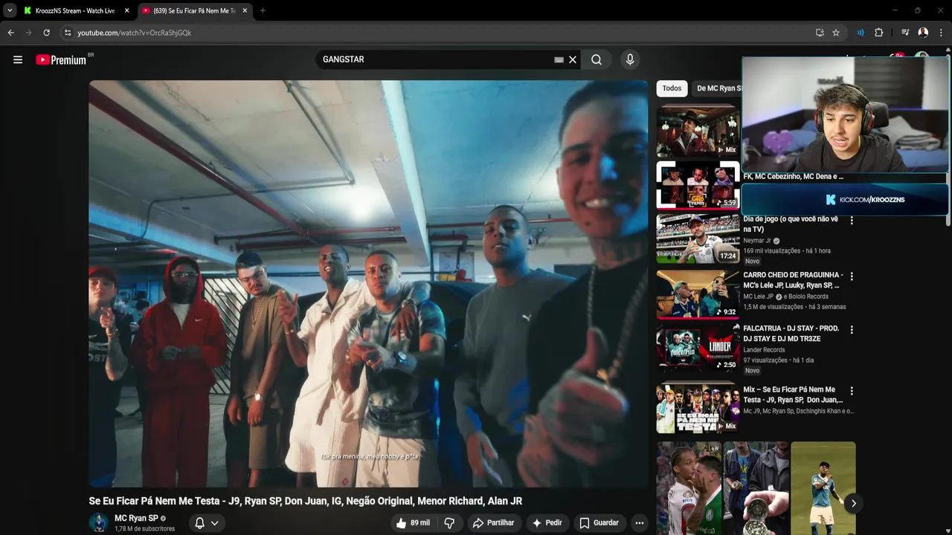
Task: Open Mix Se Eu Ficar Pá thumbnail
Action: (x=698, y=408)
